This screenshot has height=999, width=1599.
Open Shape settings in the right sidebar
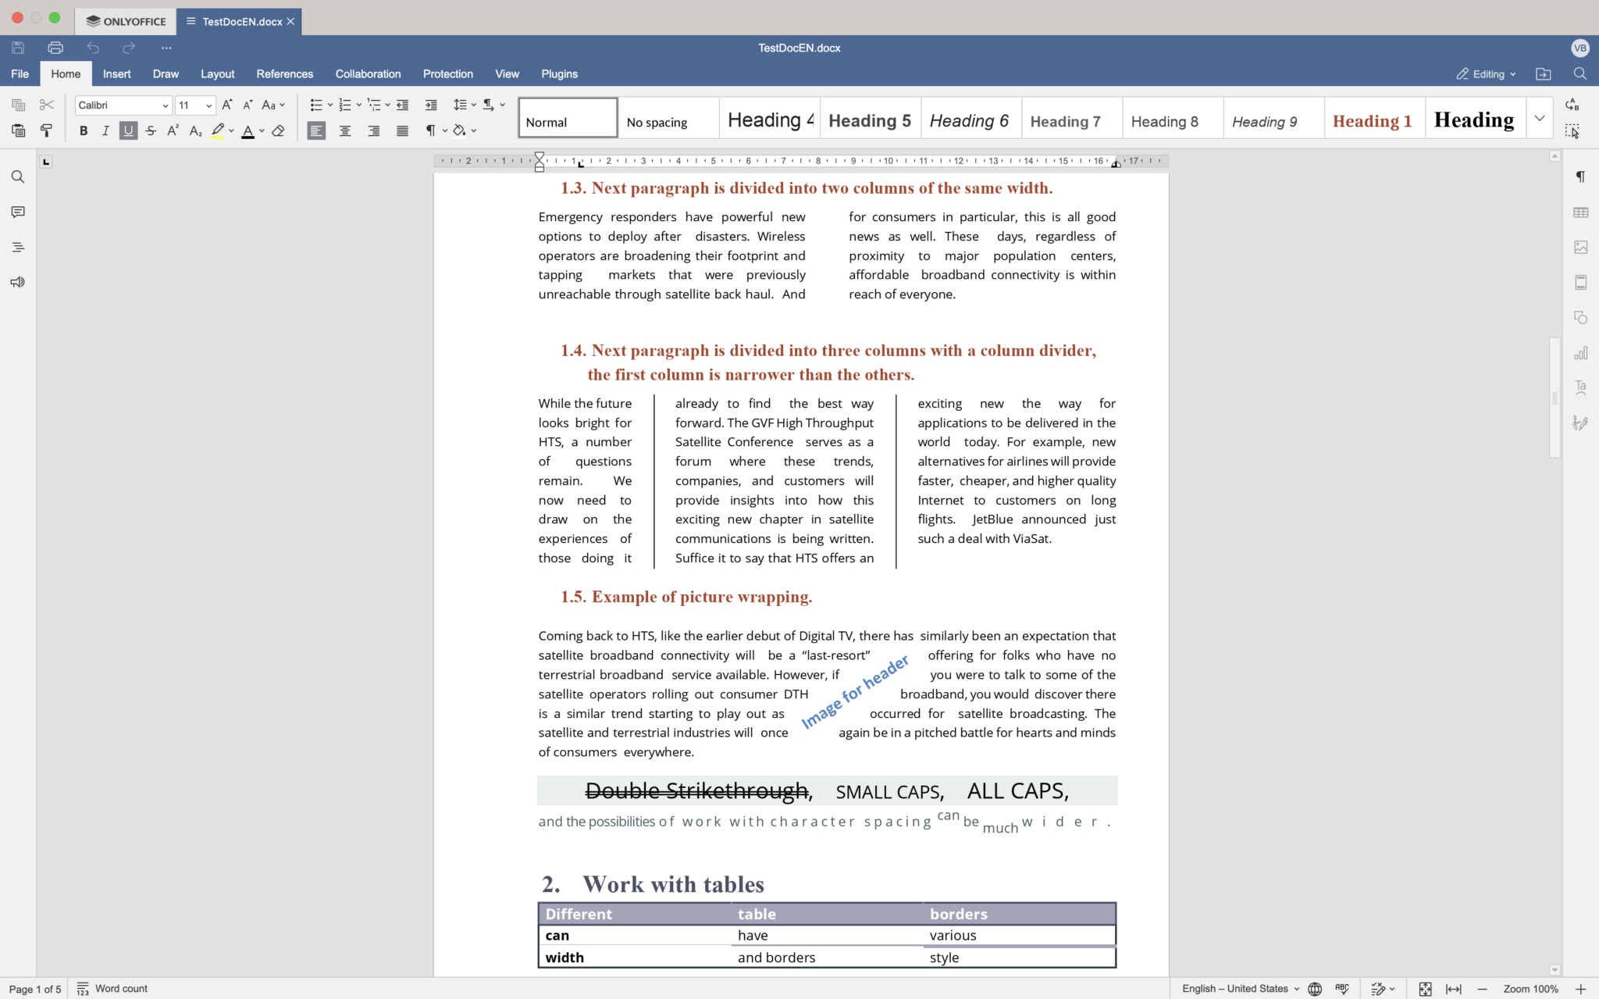click(1580, 317)
